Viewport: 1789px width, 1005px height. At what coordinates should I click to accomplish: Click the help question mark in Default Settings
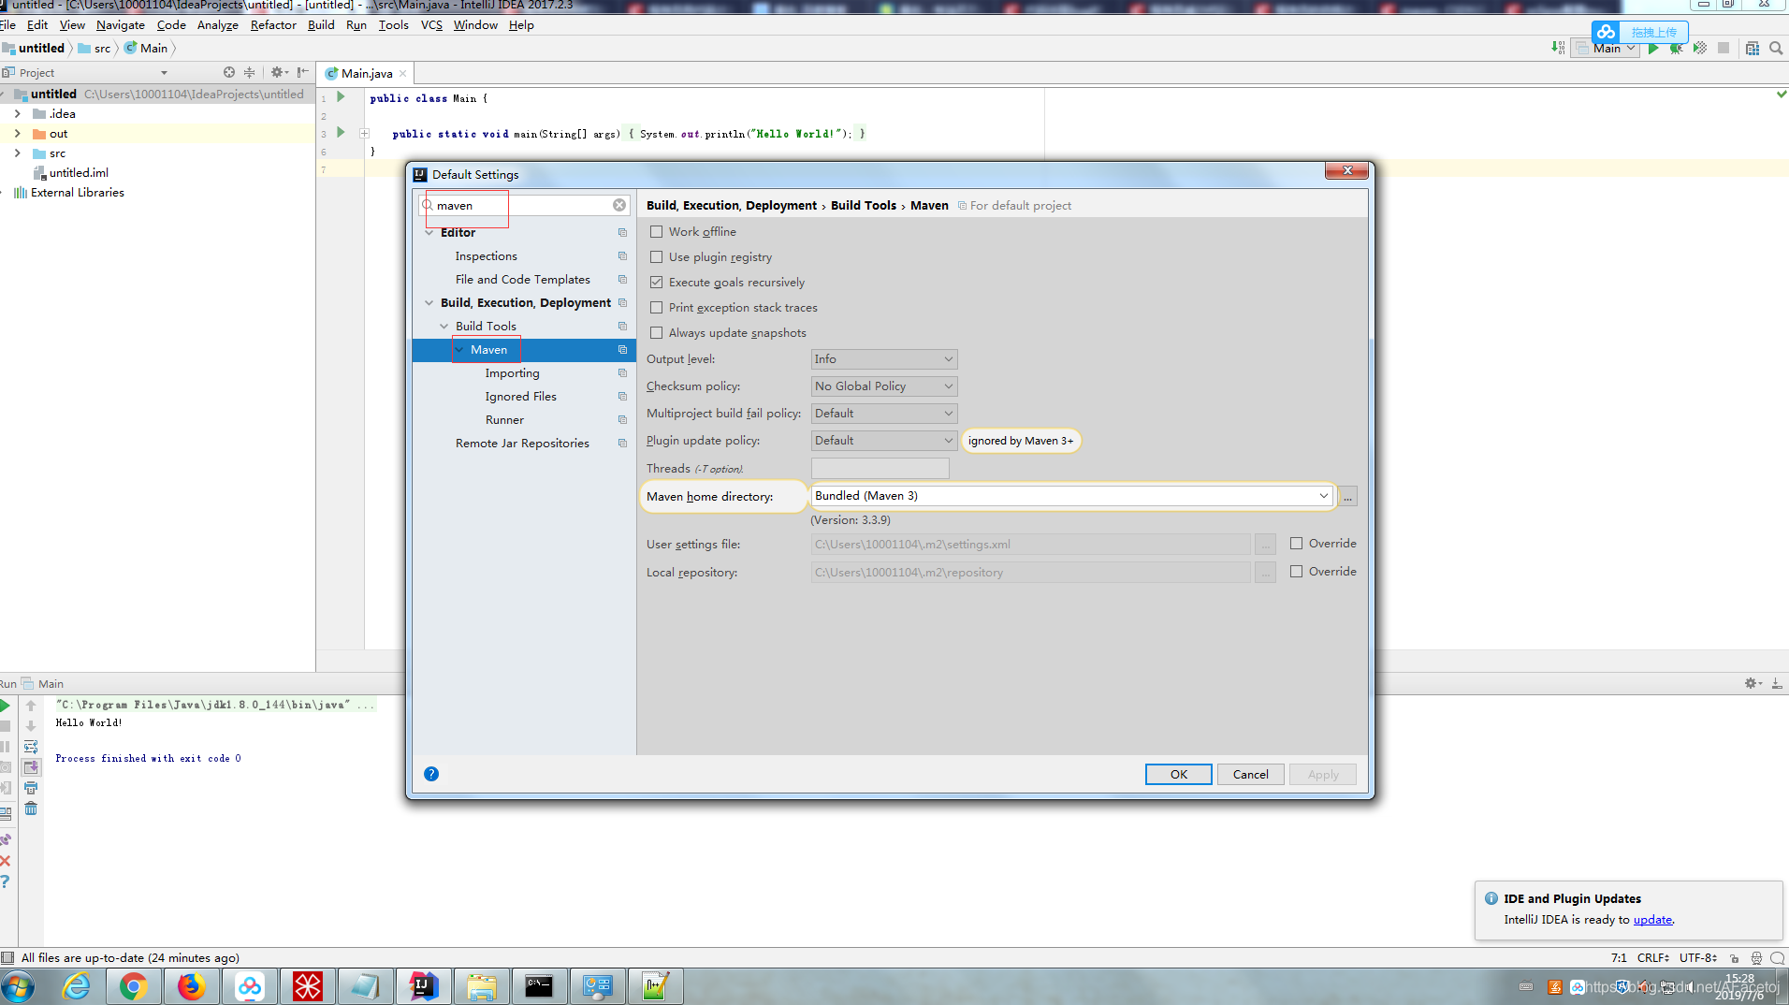tap(431, 774)
